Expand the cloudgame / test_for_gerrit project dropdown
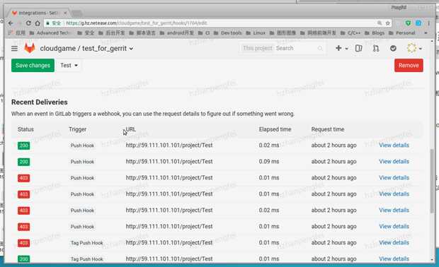439x267 pixels. (87, 48)
